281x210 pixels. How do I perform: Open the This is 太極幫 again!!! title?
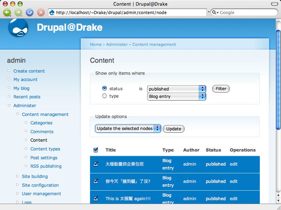tap(128, 199)
